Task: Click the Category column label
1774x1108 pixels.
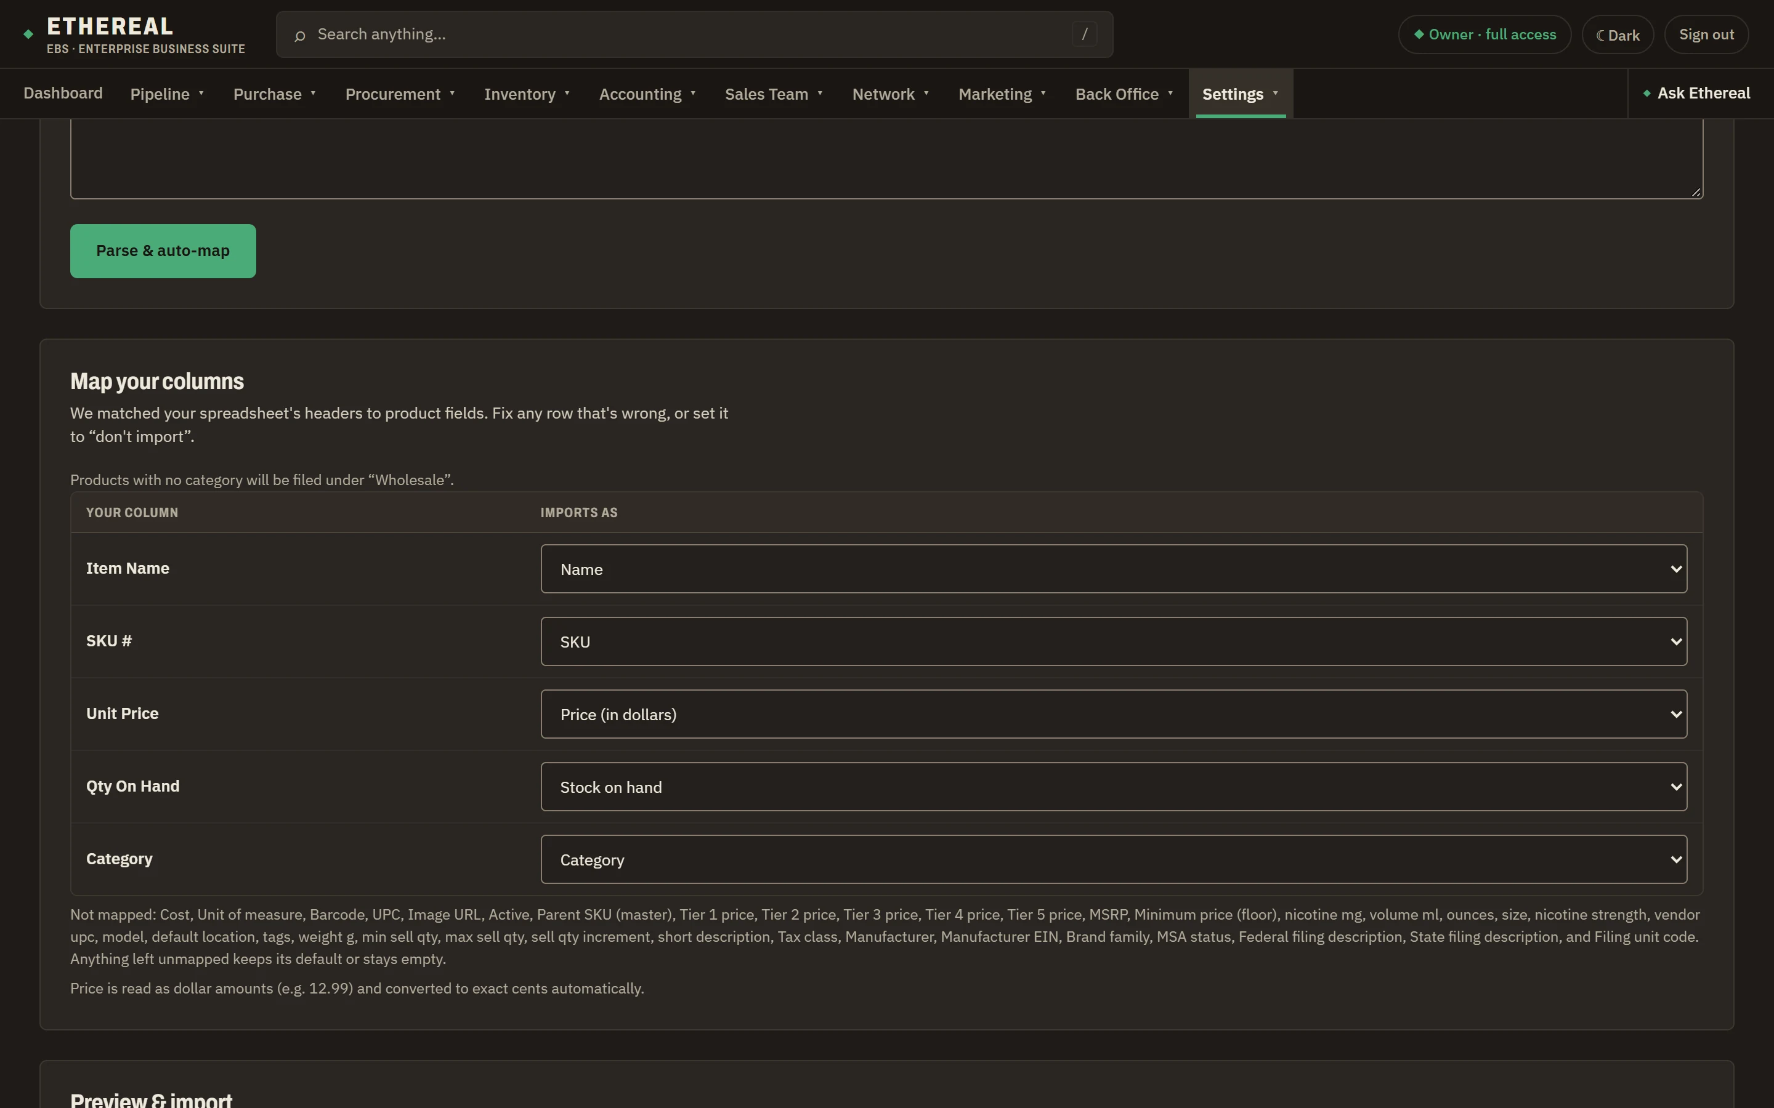Action: 119,859
